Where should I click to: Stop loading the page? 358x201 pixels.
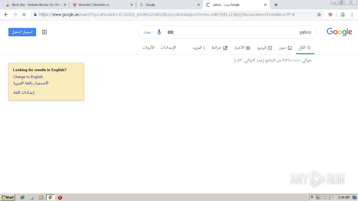click(24, 15)
